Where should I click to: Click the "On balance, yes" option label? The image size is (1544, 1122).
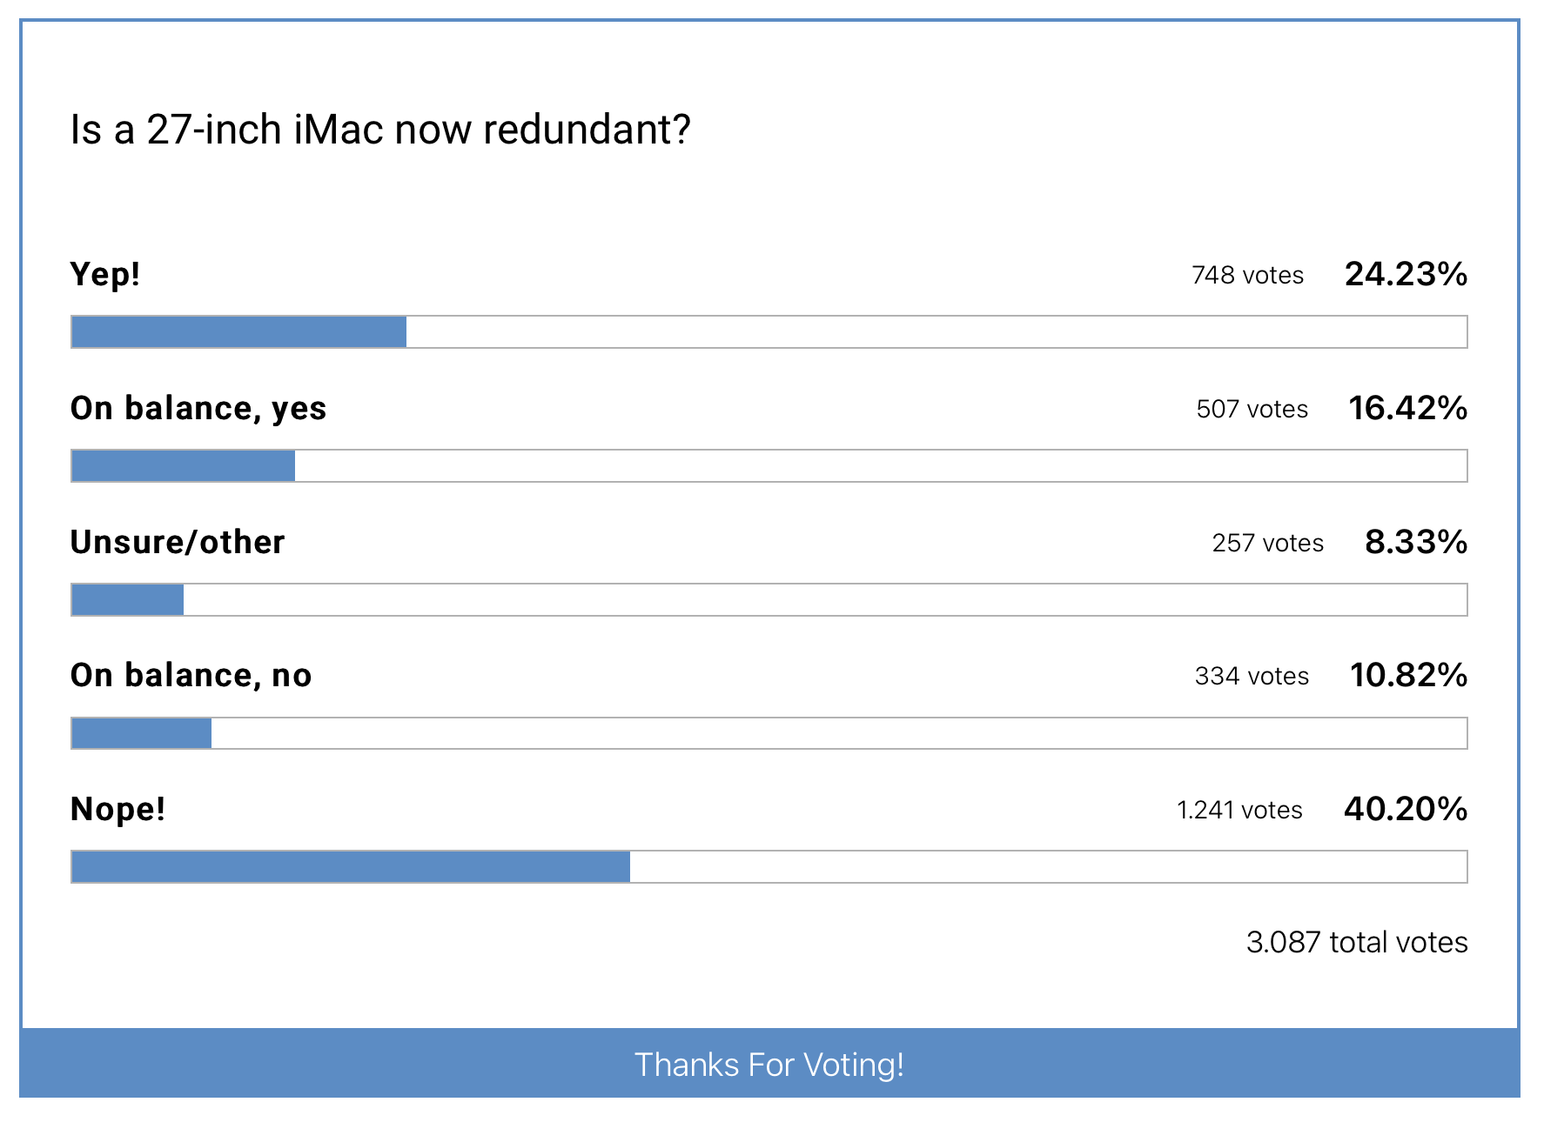[198, 409]
